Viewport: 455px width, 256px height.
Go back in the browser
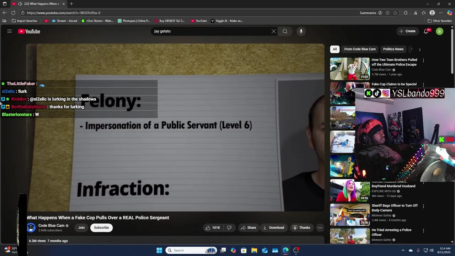point(5,13)
